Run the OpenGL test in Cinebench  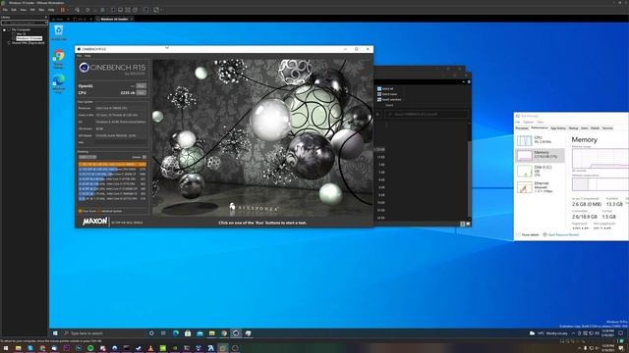tap(142, 85)
